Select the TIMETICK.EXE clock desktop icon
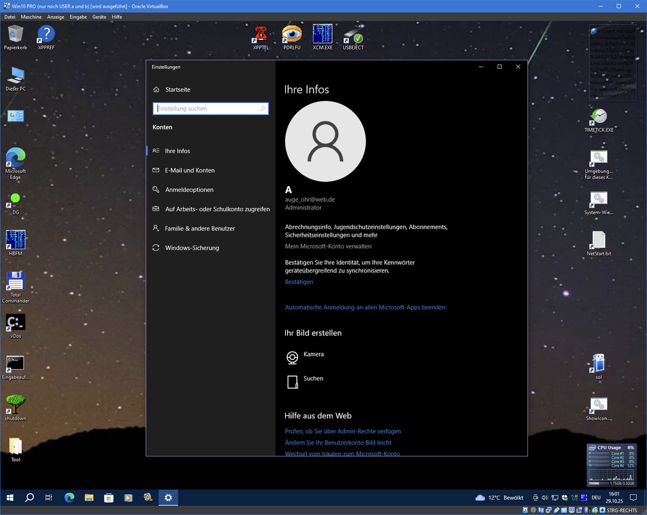 (599, 120)
